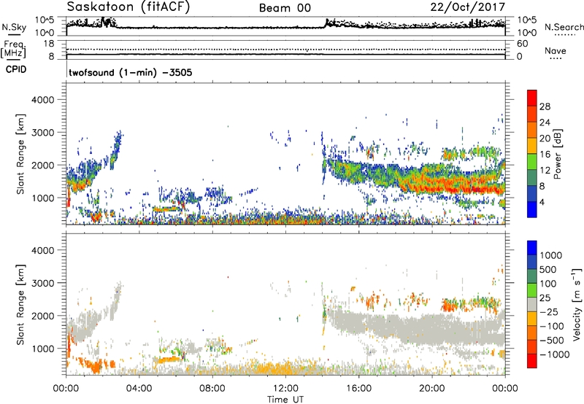This screenshot has height=404, width=584.
Task: Click the blue bottom of power colorbar
Action: coord(532,209)
